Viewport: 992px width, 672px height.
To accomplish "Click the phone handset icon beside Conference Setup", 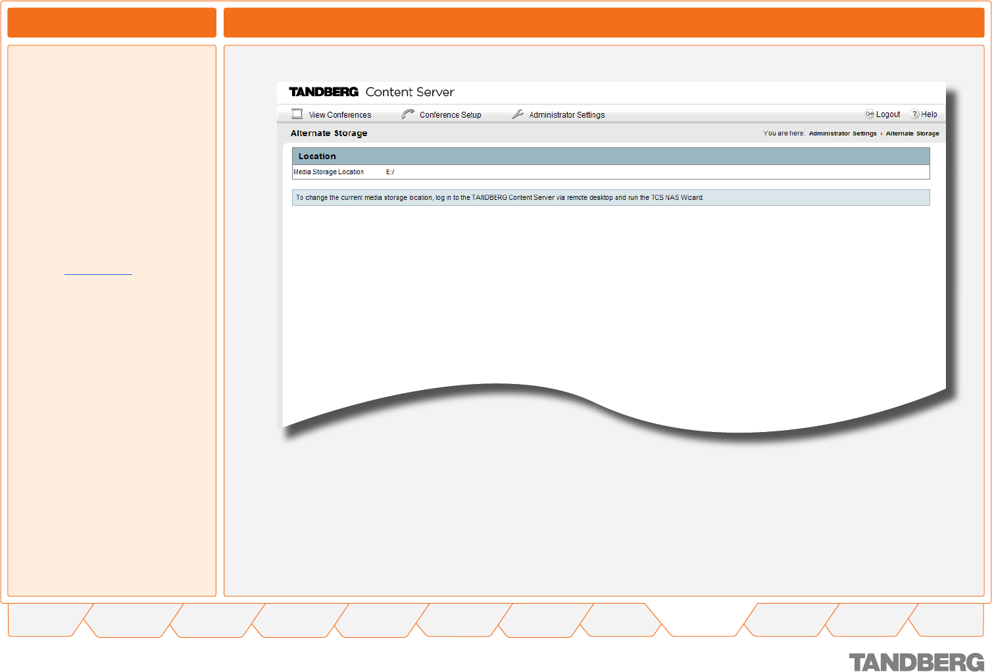I will pyautogui.click(x=408, y=114).
